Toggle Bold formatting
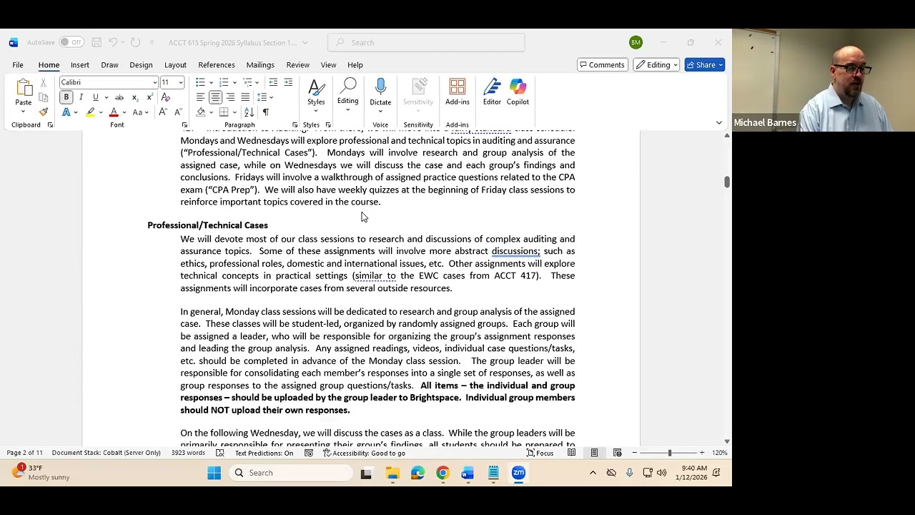Image resolution: width=915 pixels, height=515 pixels. [x=66, y=97]
